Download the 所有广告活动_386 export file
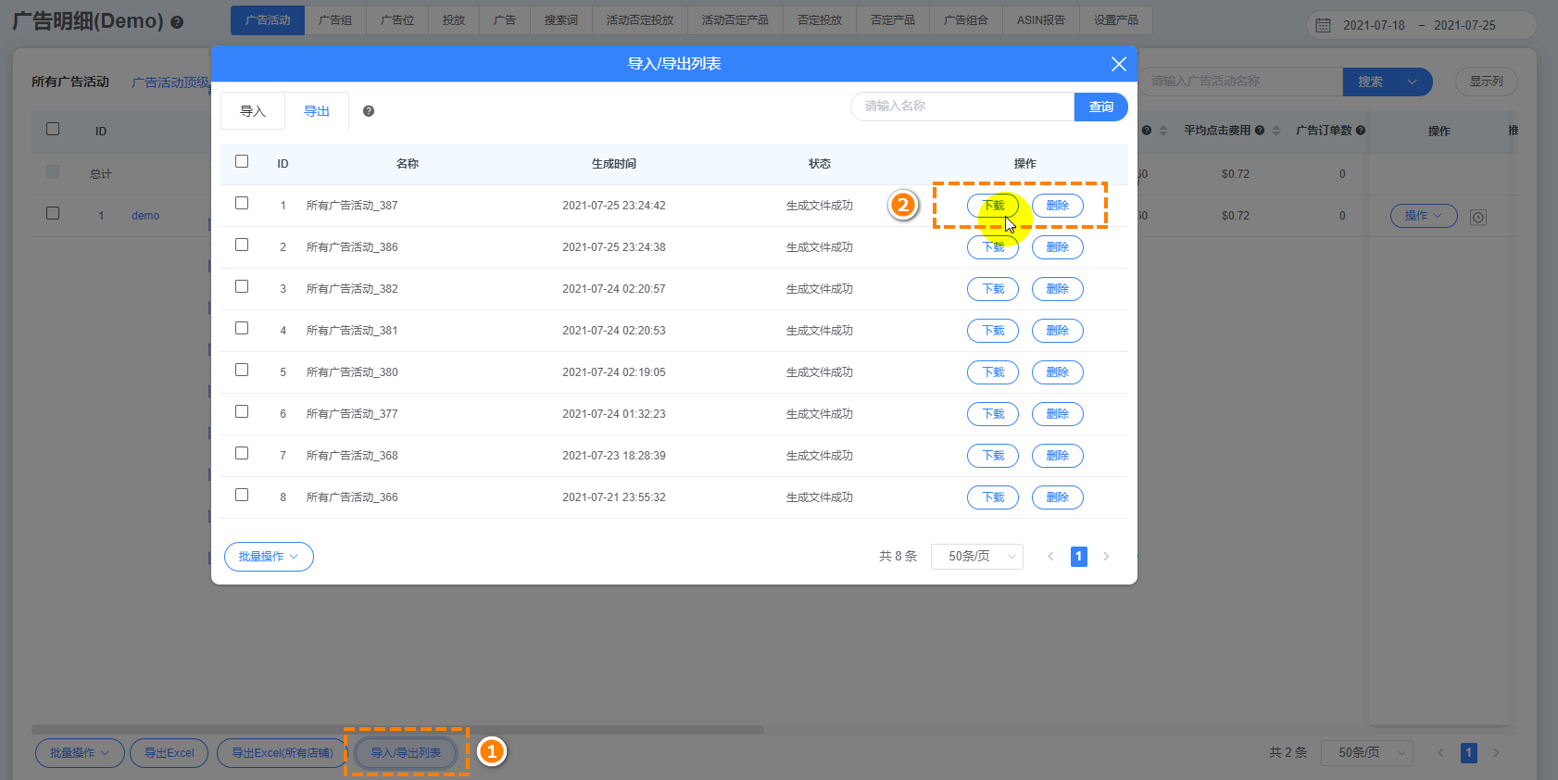The width and height of the screenshot is (1558, 780). pyautogui.click(x=993, y=247)
